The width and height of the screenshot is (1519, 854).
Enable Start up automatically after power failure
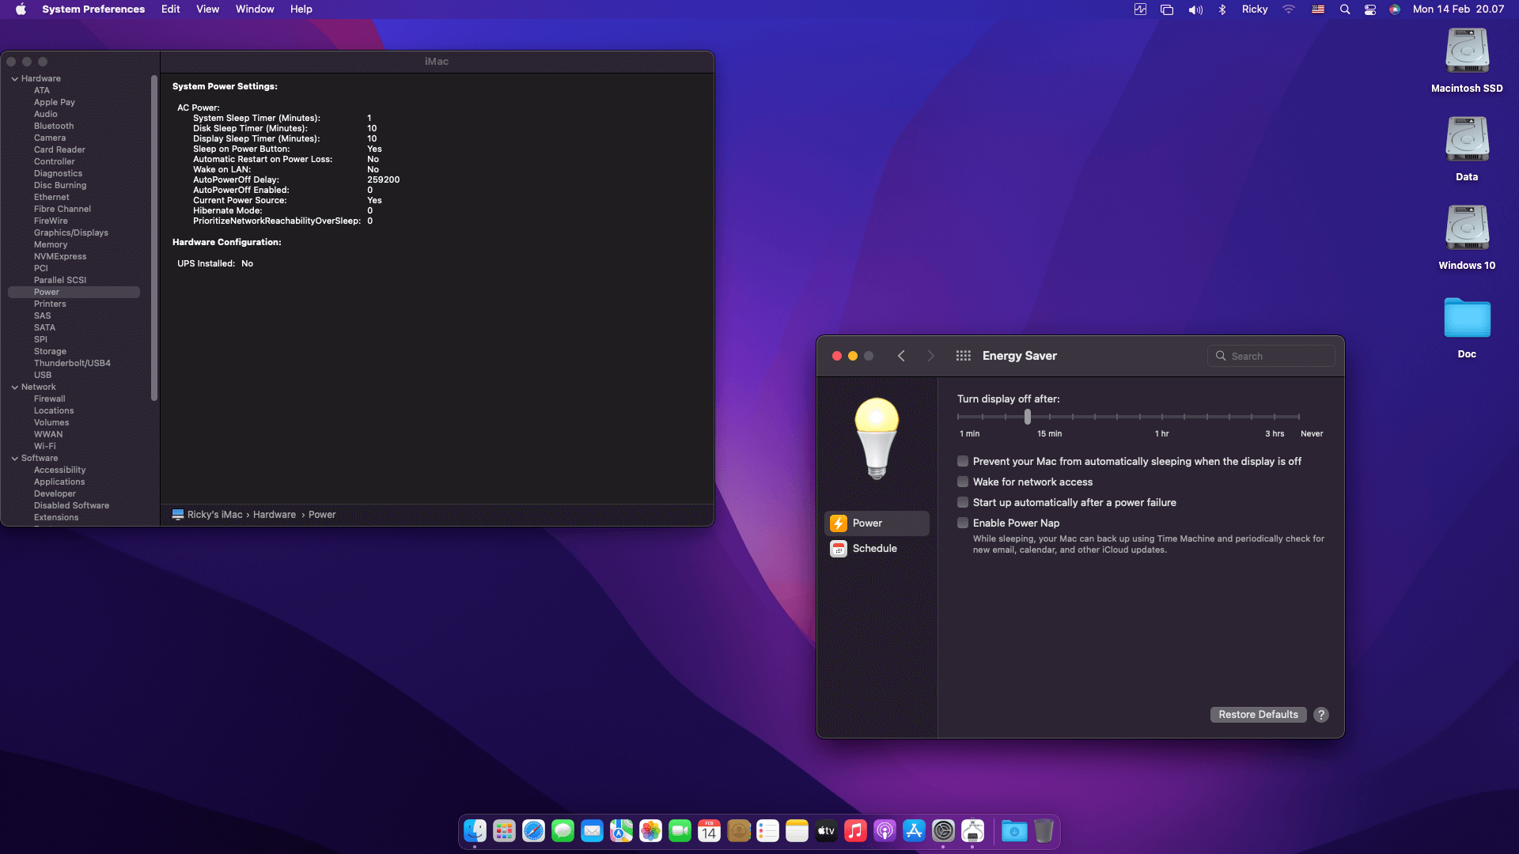(x=963, y=502)
